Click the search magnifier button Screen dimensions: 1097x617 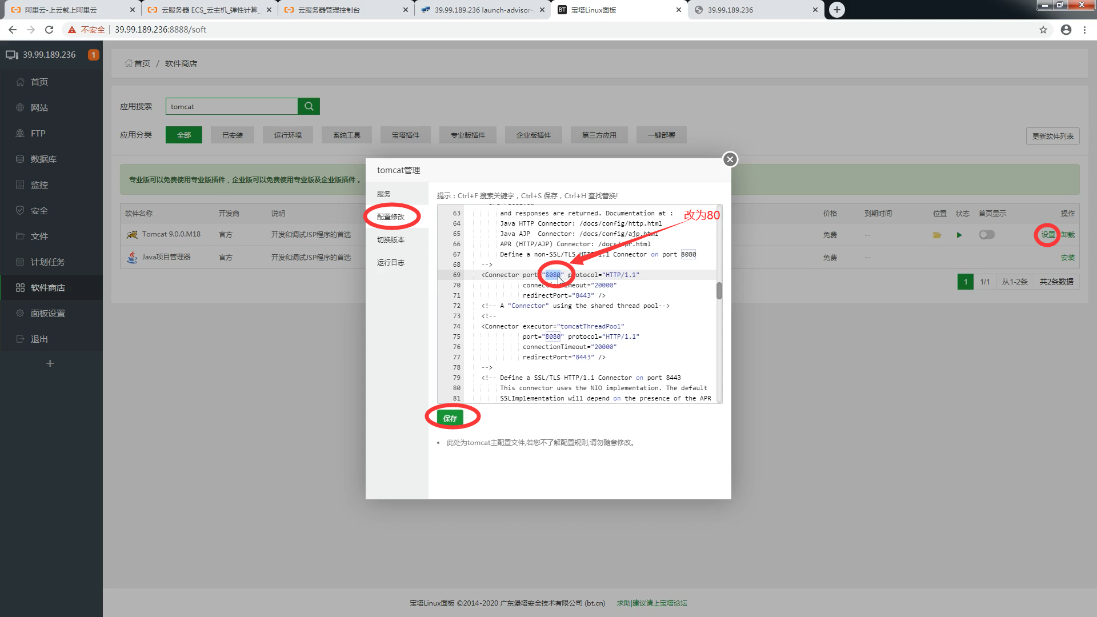coord(309,106)
